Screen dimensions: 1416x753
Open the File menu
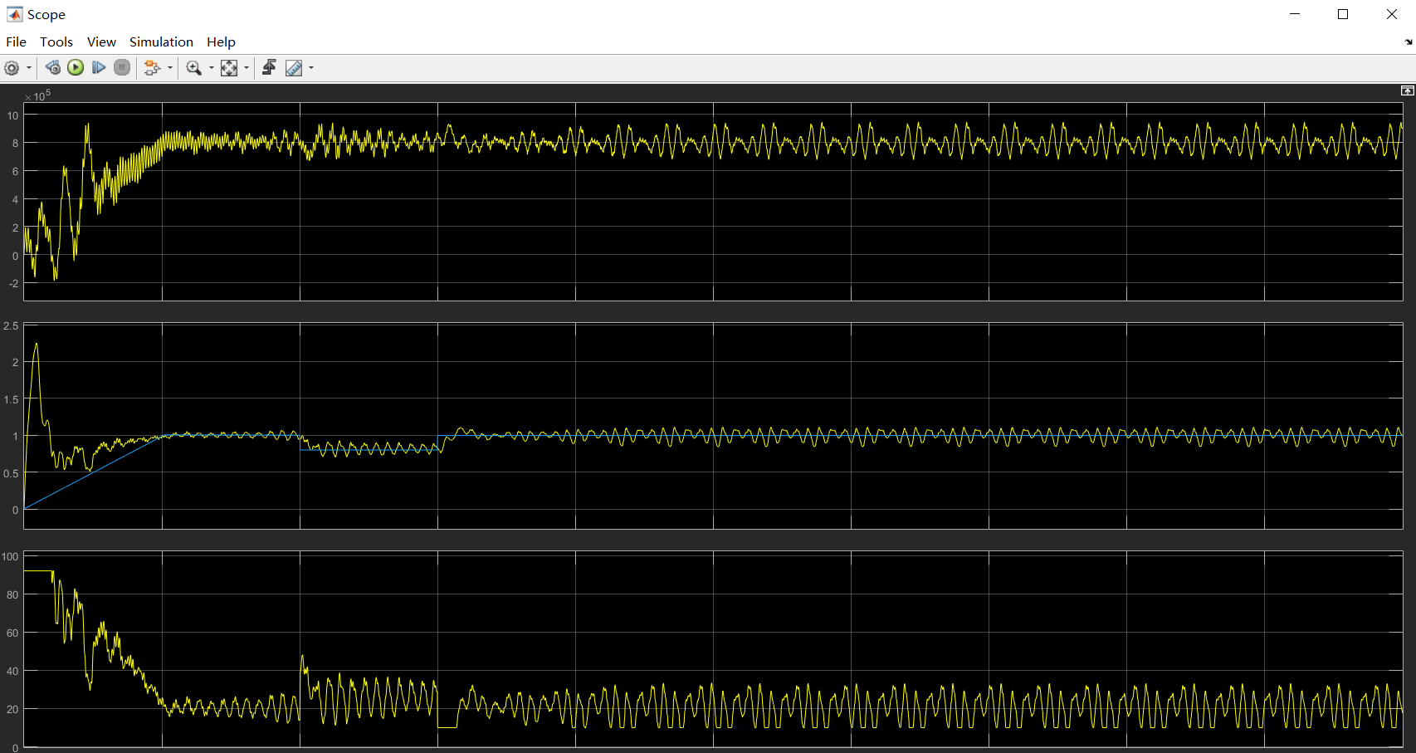click(x=16, y=42)
